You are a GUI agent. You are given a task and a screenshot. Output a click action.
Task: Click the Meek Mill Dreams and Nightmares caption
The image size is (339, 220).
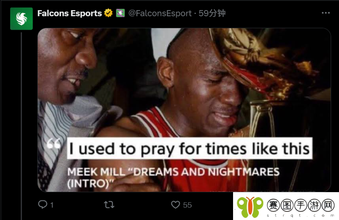[x=173, y=177]
